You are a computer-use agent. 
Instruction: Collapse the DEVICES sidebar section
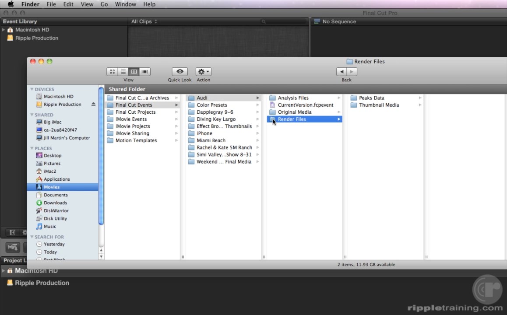tap(32, 89)
